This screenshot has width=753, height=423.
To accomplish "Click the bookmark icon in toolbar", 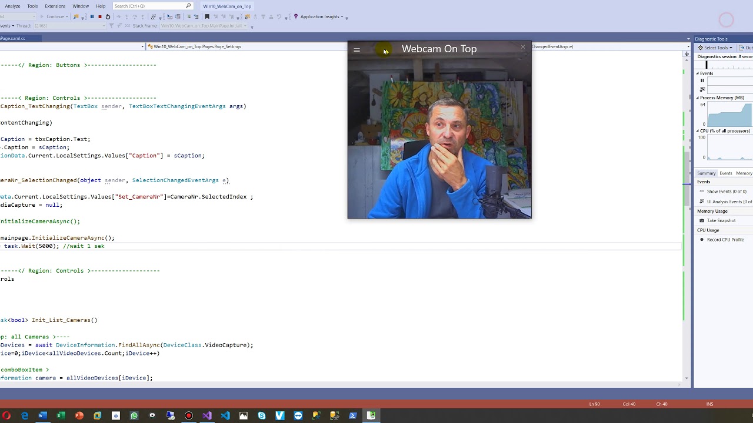I will [207, 16].
